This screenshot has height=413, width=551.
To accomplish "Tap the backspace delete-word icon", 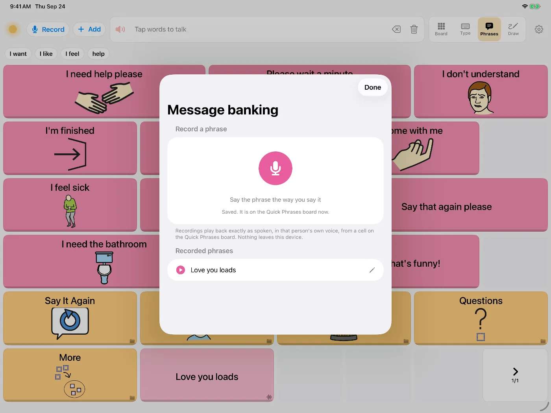I will (396, 29).
